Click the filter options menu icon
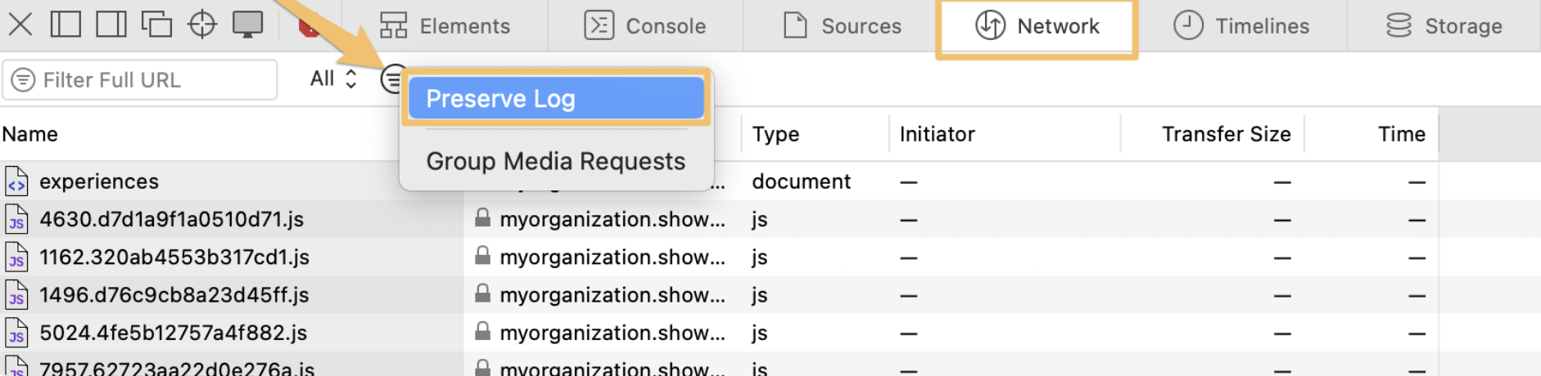1541x376 pixels. tap(392, 79)
